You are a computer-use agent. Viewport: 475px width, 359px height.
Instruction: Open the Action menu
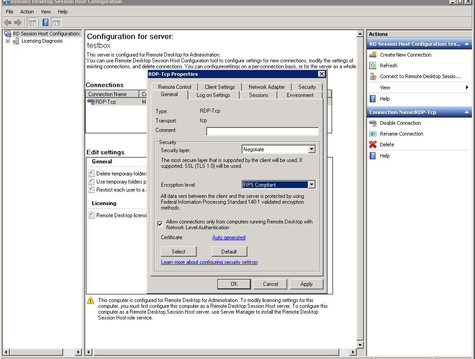[x=27, y=12]
